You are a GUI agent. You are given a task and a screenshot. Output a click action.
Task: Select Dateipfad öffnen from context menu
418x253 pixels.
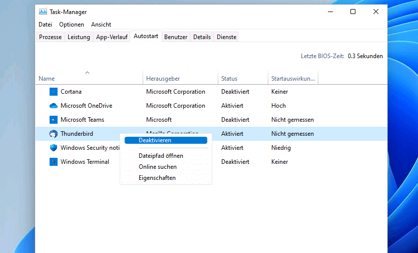point(161,156)
